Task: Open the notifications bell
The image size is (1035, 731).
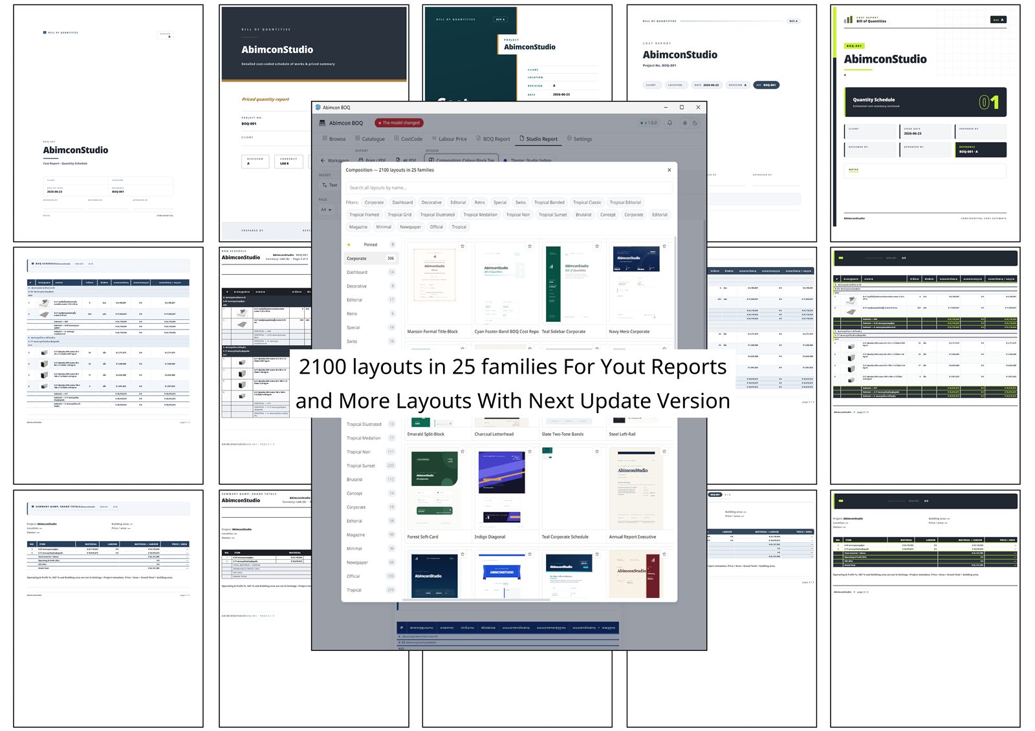Action: tap(670, 123)
